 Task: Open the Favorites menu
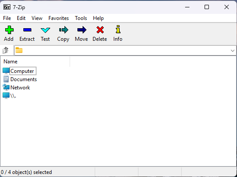point(59,18)
